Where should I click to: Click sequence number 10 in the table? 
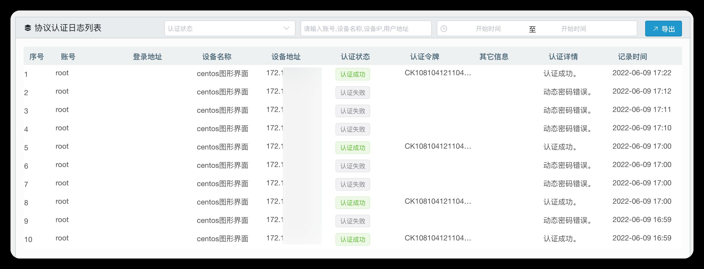click(28, 240)
